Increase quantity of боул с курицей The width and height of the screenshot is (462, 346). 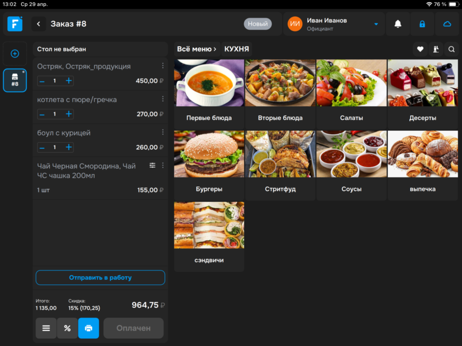[69, 147]
